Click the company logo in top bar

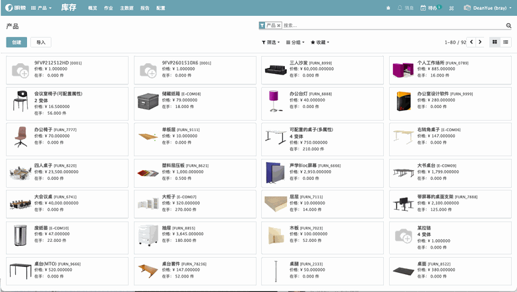(x=16, y=8)
